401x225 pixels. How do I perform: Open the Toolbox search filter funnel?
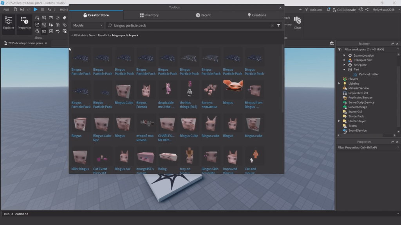pos(278,25)
